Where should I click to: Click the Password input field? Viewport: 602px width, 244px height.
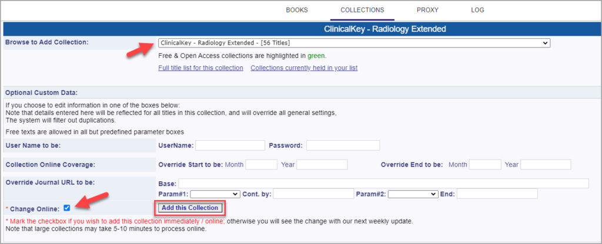[343, 145]
